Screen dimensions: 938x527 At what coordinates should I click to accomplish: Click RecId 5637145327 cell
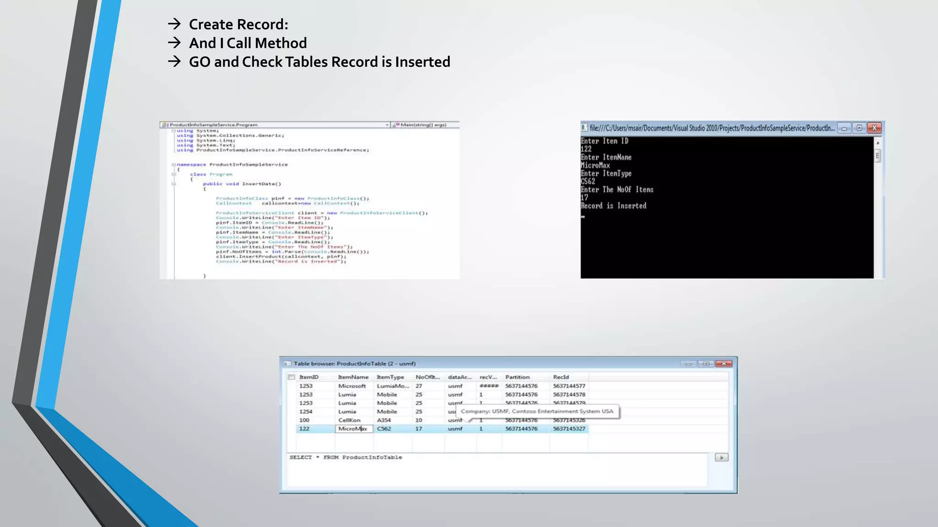click(x=569, y=429)
